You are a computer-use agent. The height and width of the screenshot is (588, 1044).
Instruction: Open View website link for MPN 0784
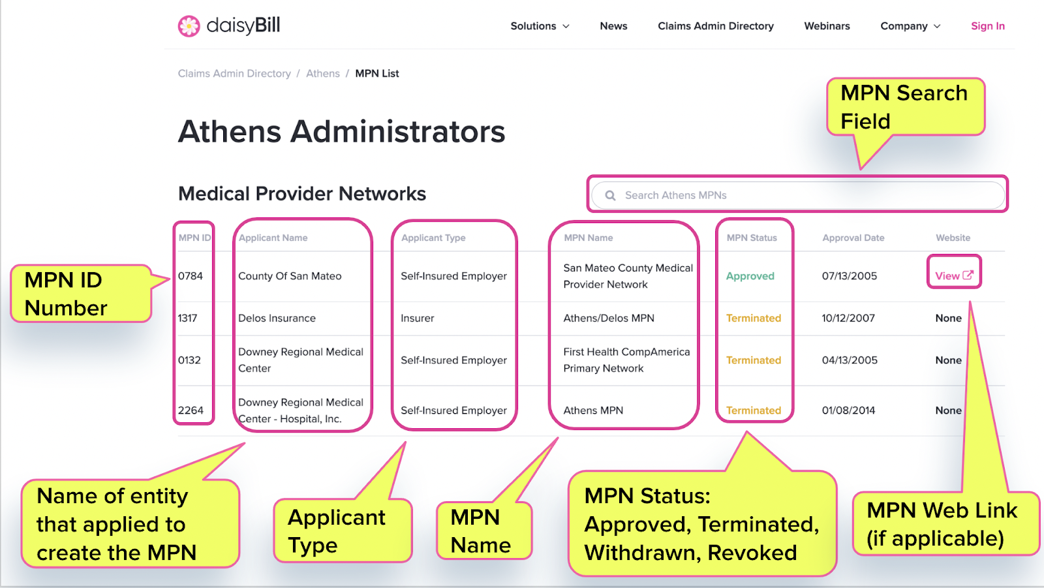[x=954, y=276]
